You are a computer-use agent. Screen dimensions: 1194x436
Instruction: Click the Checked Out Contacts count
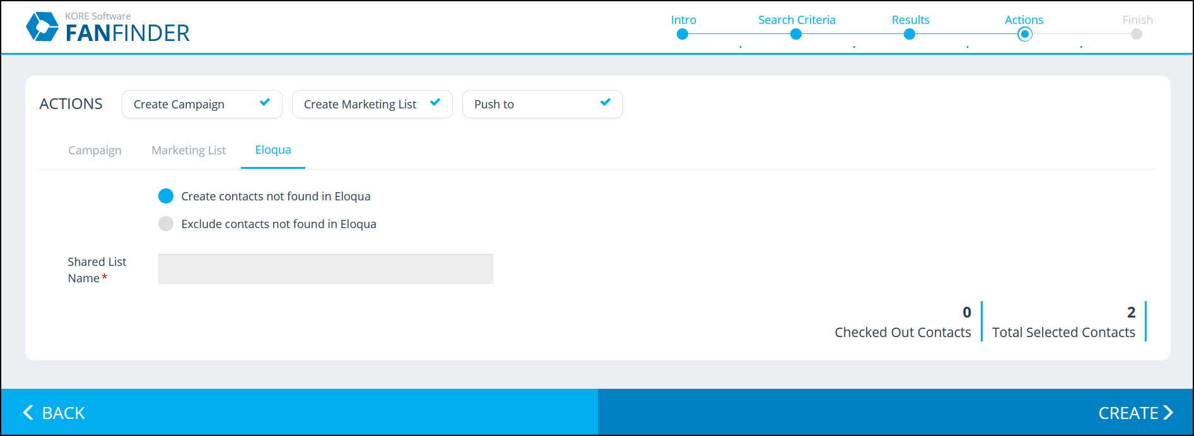(966, 312)
